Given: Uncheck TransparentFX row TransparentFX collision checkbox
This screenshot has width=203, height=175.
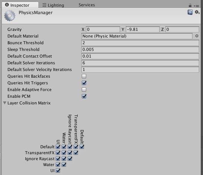Looking at the screenshot, I should pyautogui.click(x=76, y=153).
